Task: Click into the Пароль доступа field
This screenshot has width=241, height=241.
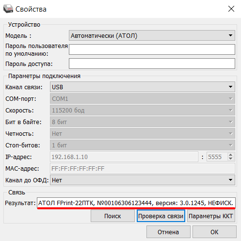Action: pos(152,64)
